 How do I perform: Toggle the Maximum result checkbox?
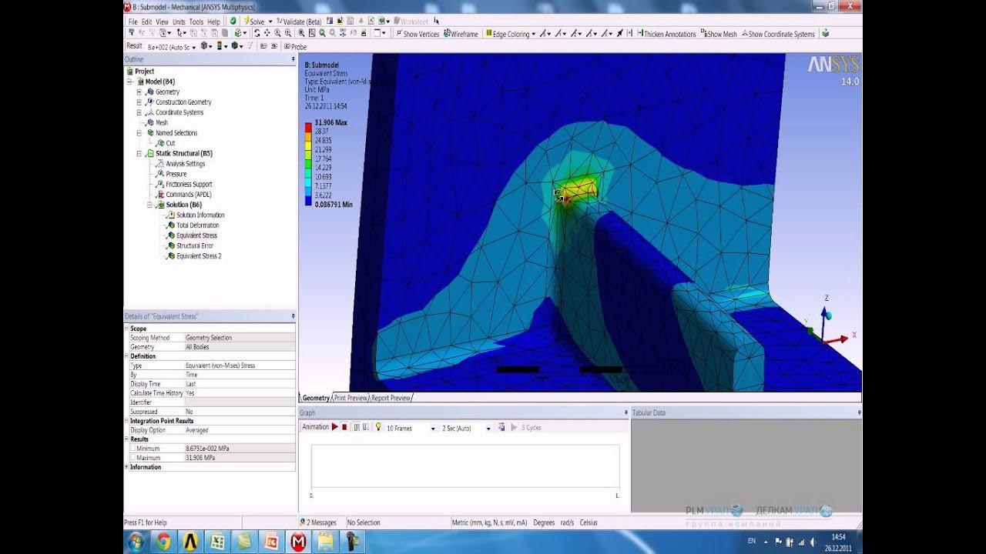pos(132,458)
